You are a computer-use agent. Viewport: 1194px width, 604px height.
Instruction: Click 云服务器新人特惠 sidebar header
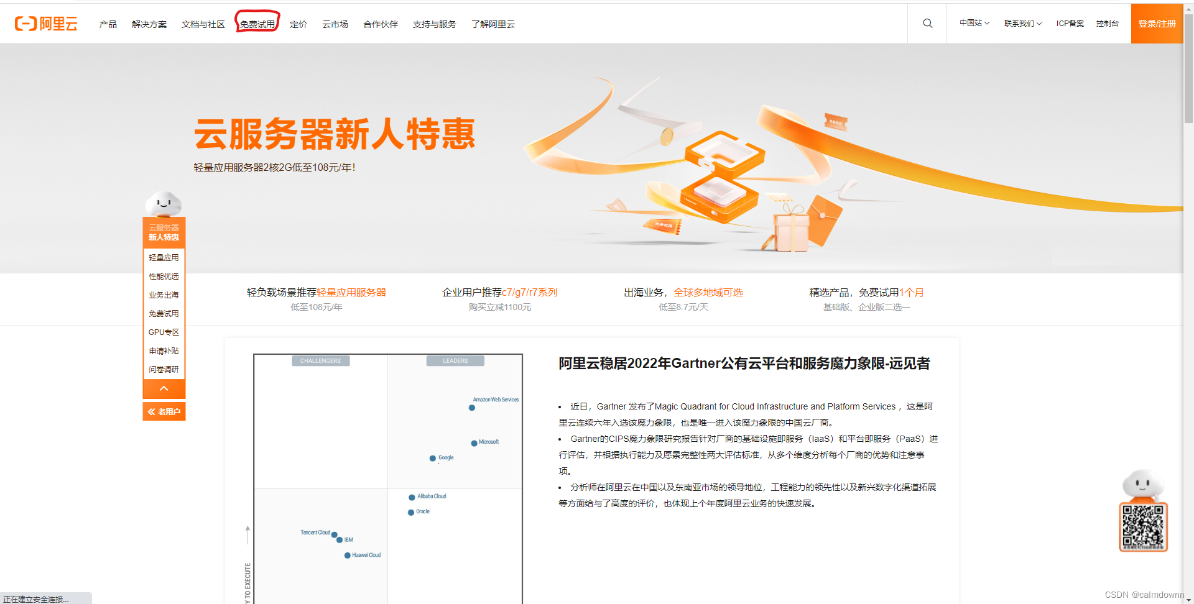point(164,232)
